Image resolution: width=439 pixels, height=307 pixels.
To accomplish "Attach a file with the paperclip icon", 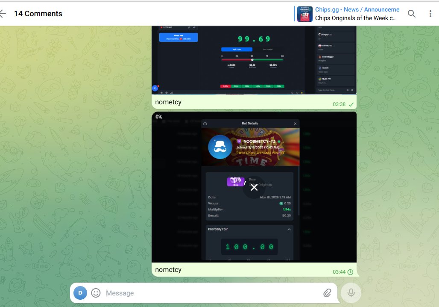I will tap(327, 293).
